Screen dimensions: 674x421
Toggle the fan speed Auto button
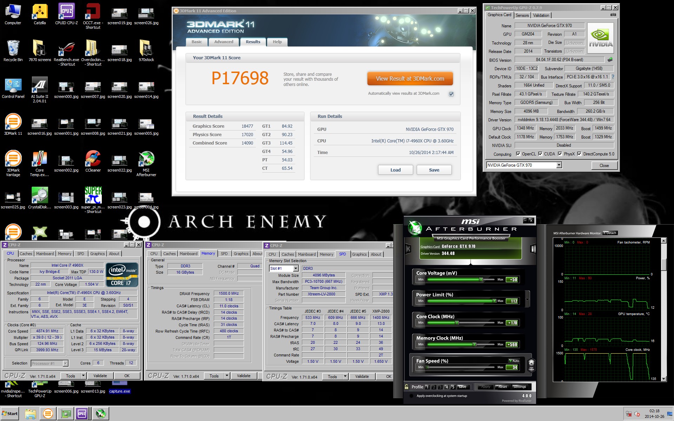[514, 361]
